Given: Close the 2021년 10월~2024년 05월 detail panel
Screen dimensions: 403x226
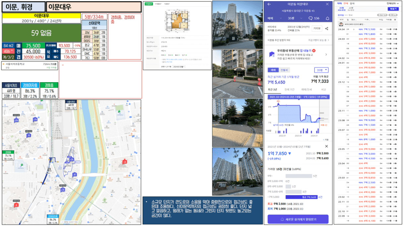Looking at the screenshot, I should 326,146.
